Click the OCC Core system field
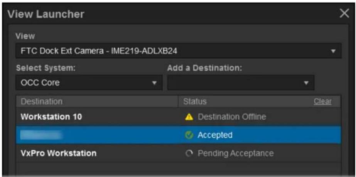This screenshot has width=356, height=177. 89,83
